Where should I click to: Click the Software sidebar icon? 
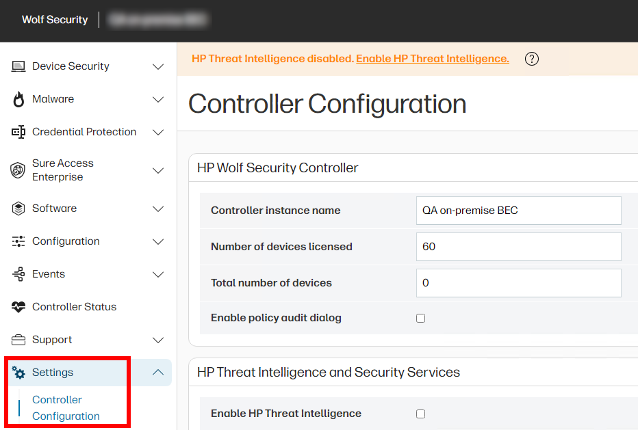pyautogui.click(x=17, y=209)
